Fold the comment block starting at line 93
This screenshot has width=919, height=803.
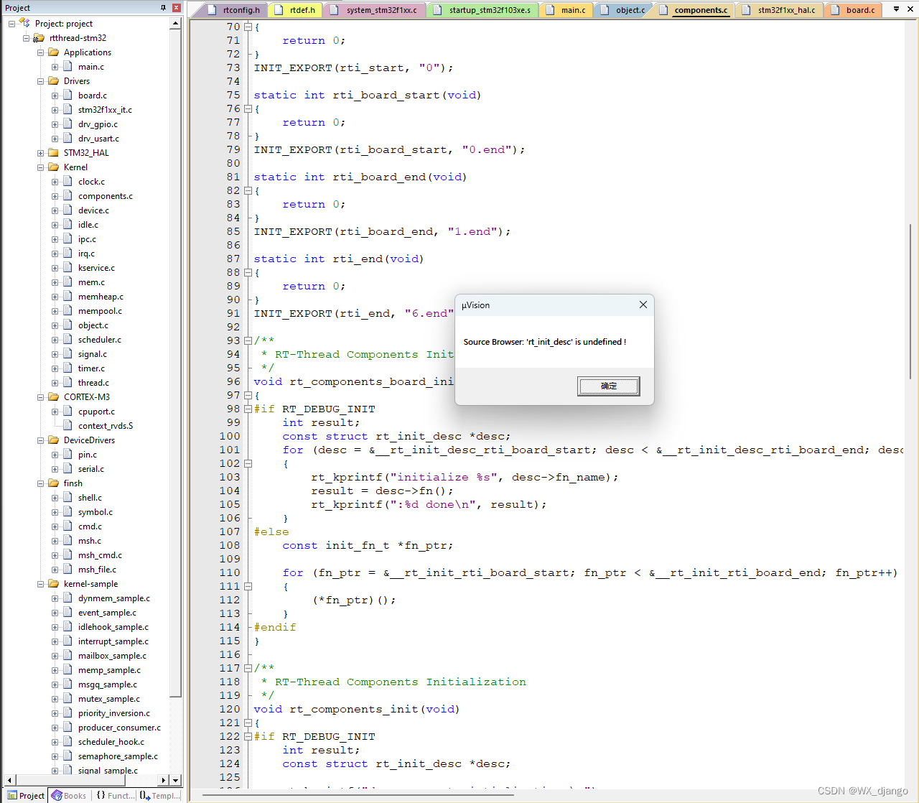(248, 340)
